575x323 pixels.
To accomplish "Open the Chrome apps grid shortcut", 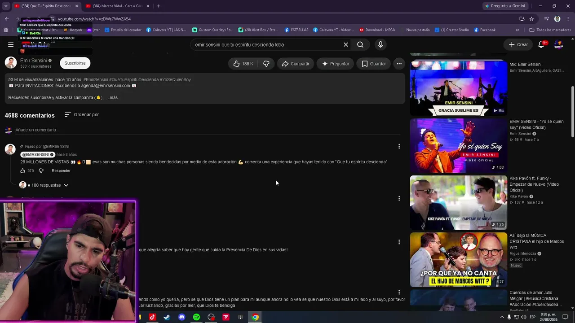I will click(x=6, y=30).
